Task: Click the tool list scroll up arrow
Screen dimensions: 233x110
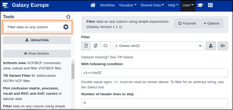Action: pyautogui.click(x=73, y=61)
